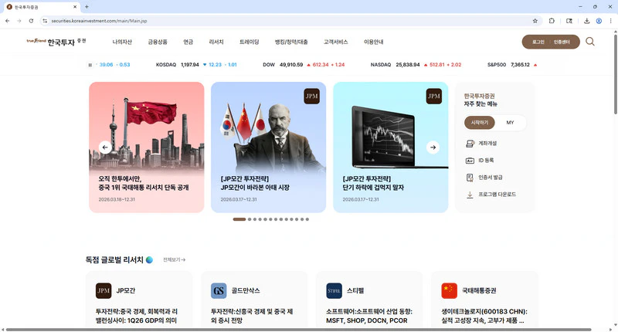Click JPM badge on 아태 시장 banner

point(311,97)
